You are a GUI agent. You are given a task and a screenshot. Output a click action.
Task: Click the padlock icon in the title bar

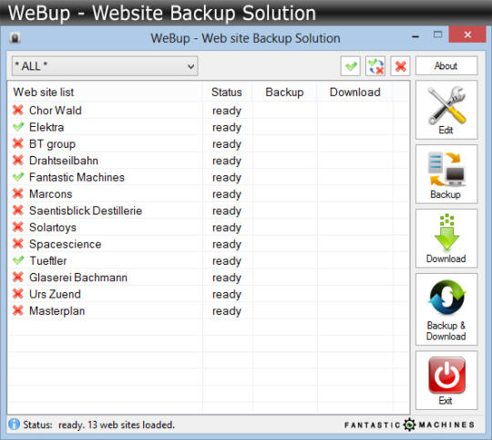point(15,38)
